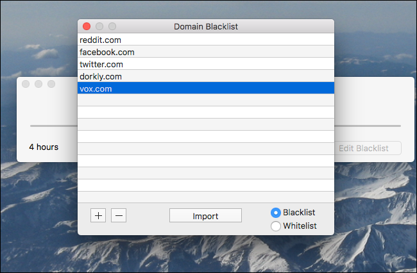The height and width of the screenshot is (273, 417).
Task: Select dorkly.com entry
Action: tap(206, 76)
